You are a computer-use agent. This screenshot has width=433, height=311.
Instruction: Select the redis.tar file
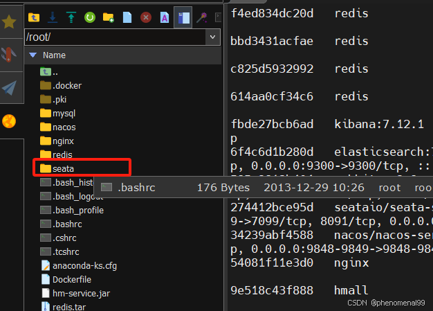[x=63, y=307]
